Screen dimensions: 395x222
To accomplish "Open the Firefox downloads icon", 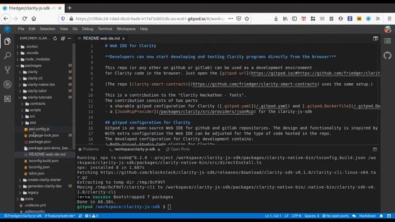I will tap(276, 18).
